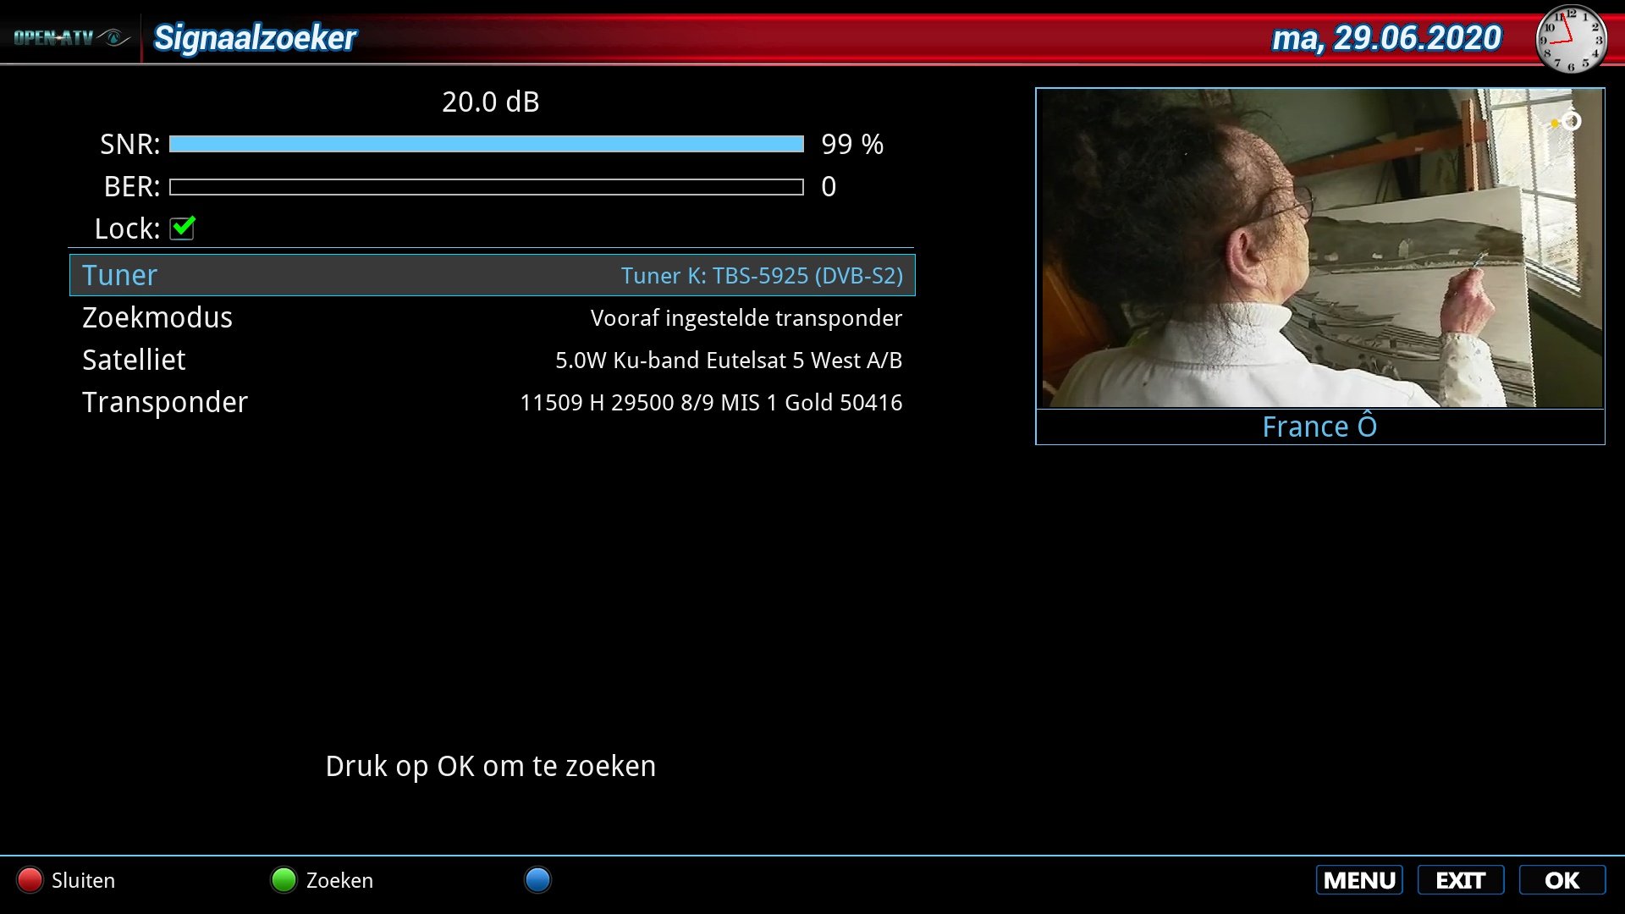The height and width of the screenshot is (914, 1625).
Task: Click the OK key icon
Action: pos(1562,880)
